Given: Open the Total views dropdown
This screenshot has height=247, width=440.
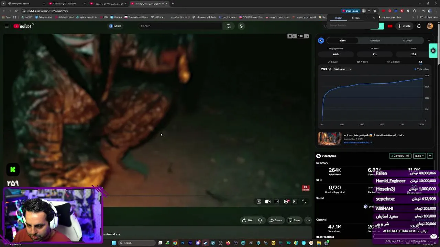Looking at the screenshot, I should [x=342, y=69].
